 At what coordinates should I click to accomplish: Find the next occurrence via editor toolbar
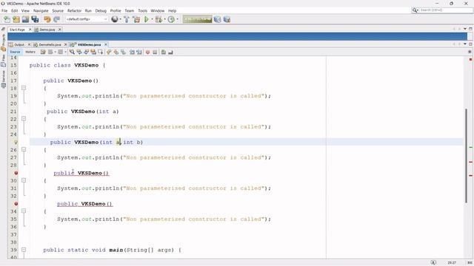click(x=86, y=52)
